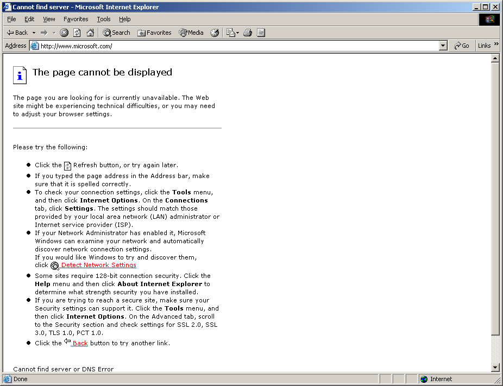Click 'Cannot find server or DNS Error' text

(63, 369)
